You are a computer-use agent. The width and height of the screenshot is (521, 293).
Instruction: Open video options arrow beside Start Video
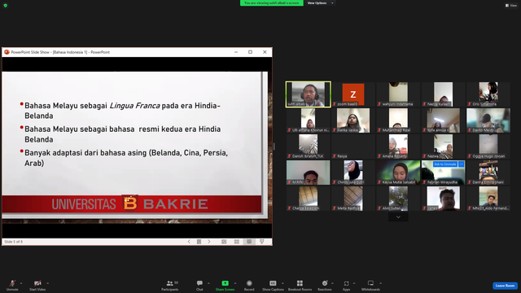point(48,283)
